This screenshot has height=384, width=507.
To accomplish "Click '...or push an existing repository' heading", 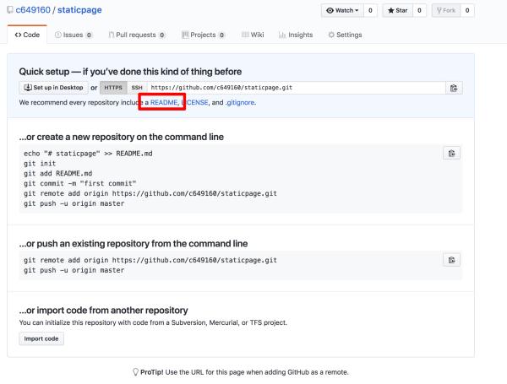I will point(134,244).
